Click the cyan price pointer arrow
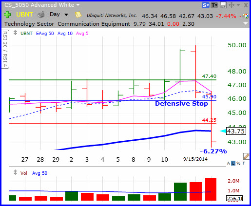Image resolution: width=251 pixels, height=206 pixels. (223, 131)
